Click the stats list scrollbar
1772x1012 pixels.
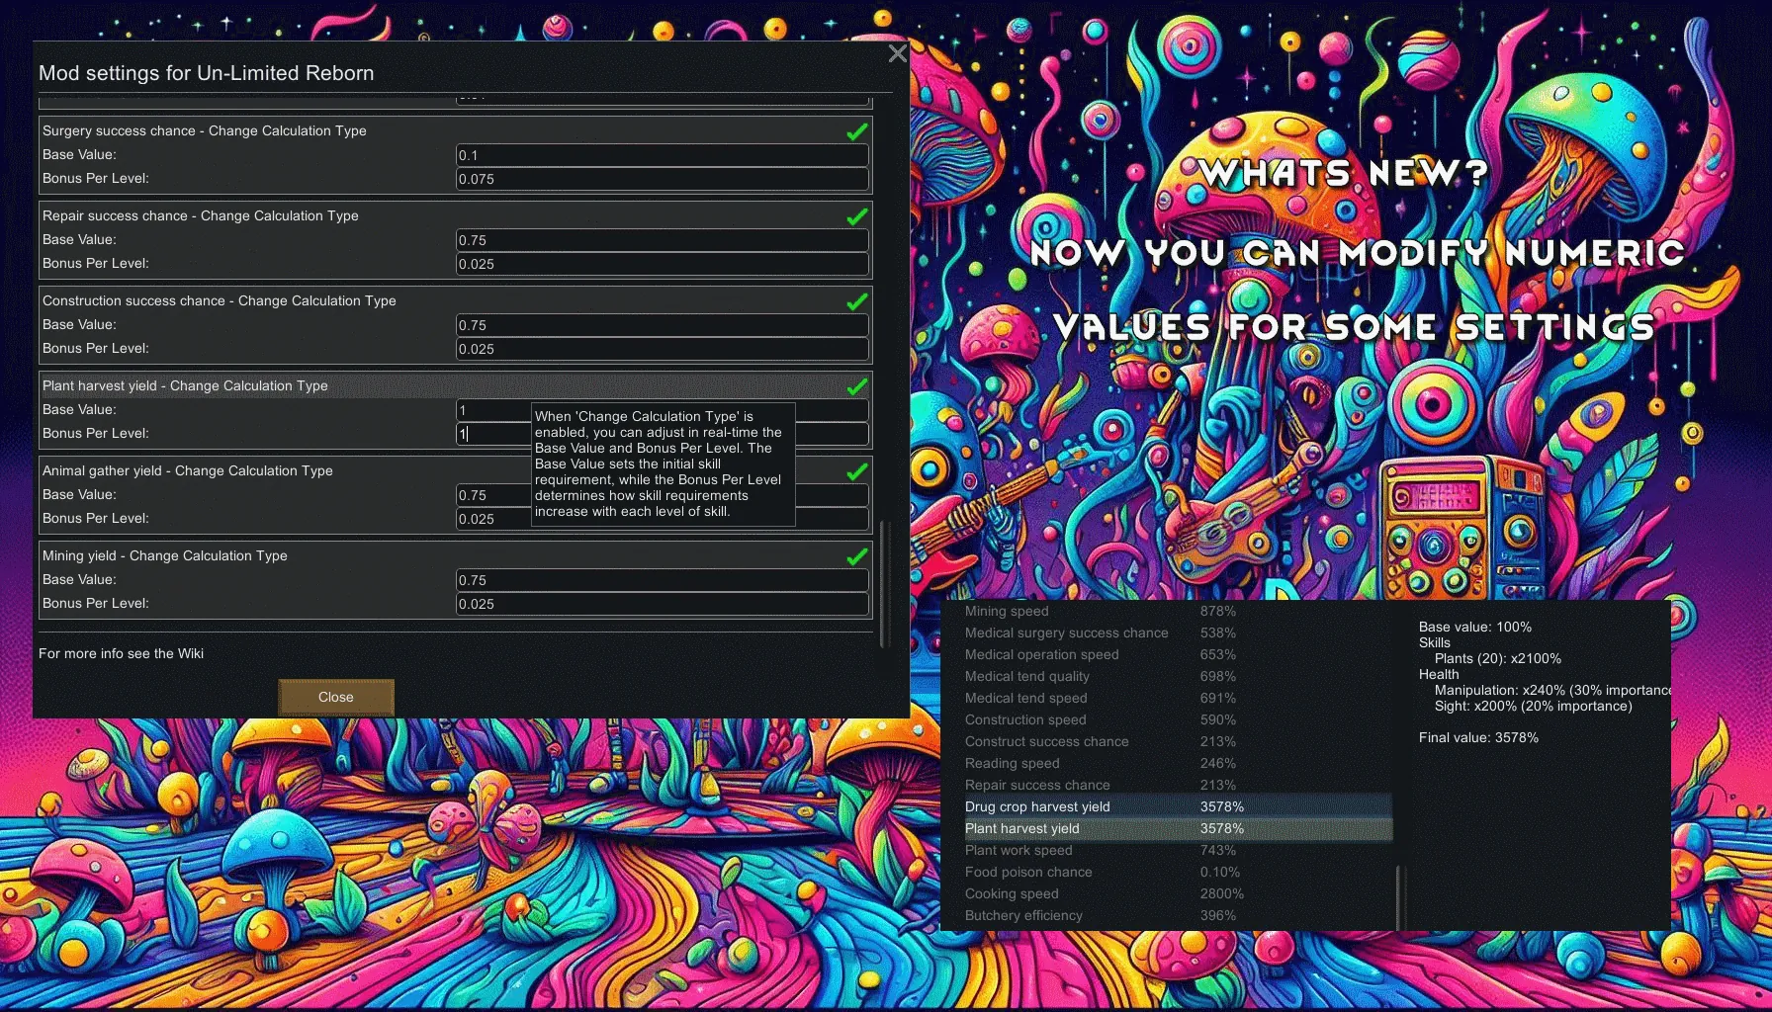pyautogui.click(x=1398, y=895)
